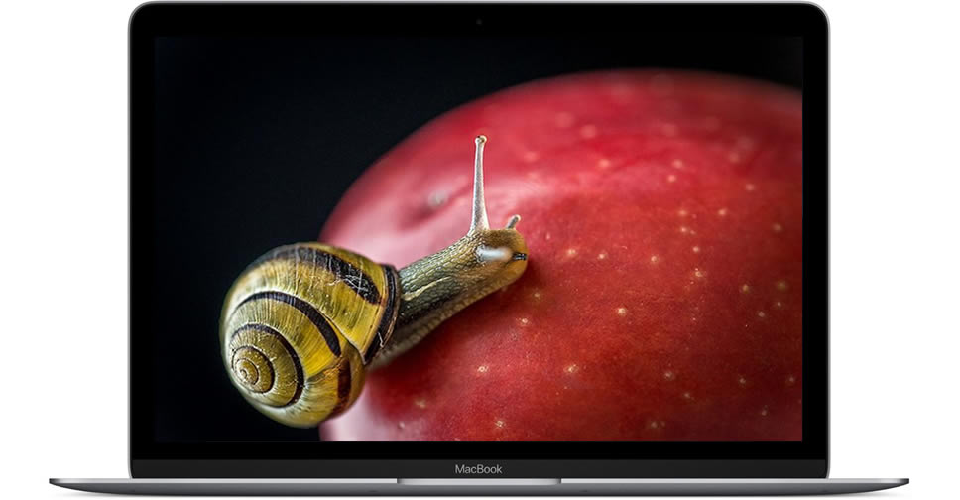Click the laptop's opening notch at the base
Image resolution: width=960 pixels, height=500 pixels.
479,482
